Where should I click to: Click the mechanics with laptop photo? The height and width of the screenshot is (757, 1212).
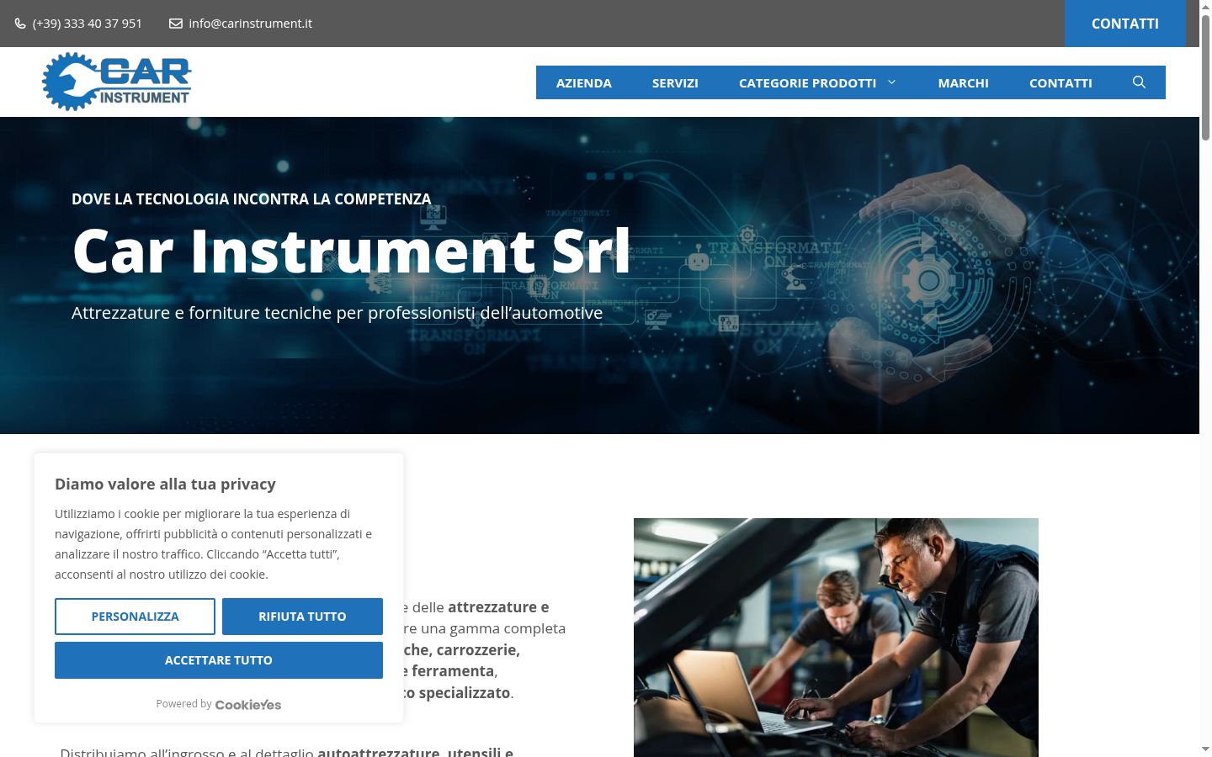point(836,638)
